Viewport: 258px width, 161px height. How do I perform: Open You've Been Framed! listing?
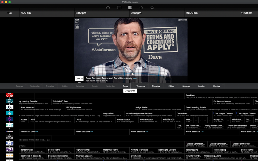(237, 127)
